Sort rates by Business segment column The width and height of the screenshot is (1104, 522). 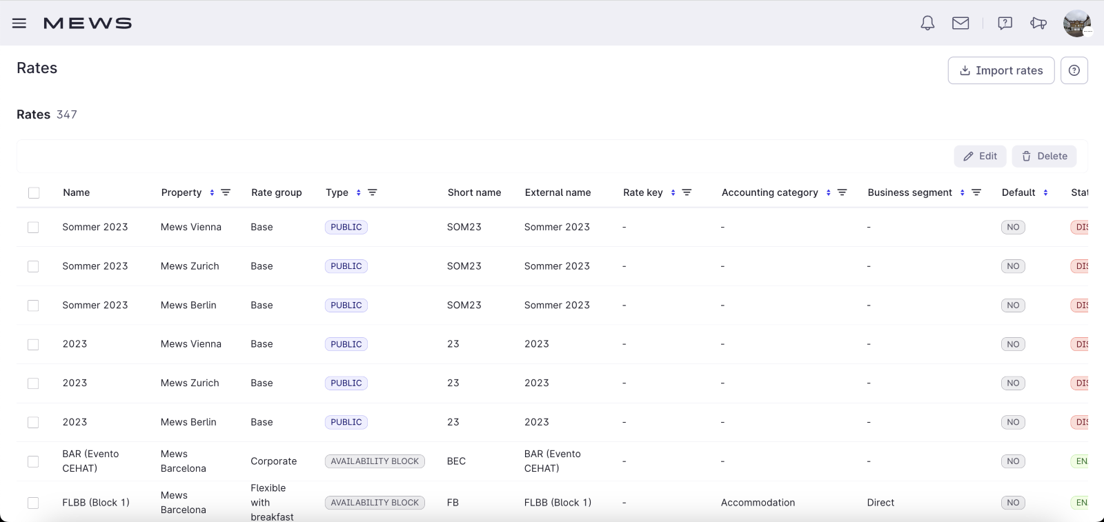tap(962, 193)
